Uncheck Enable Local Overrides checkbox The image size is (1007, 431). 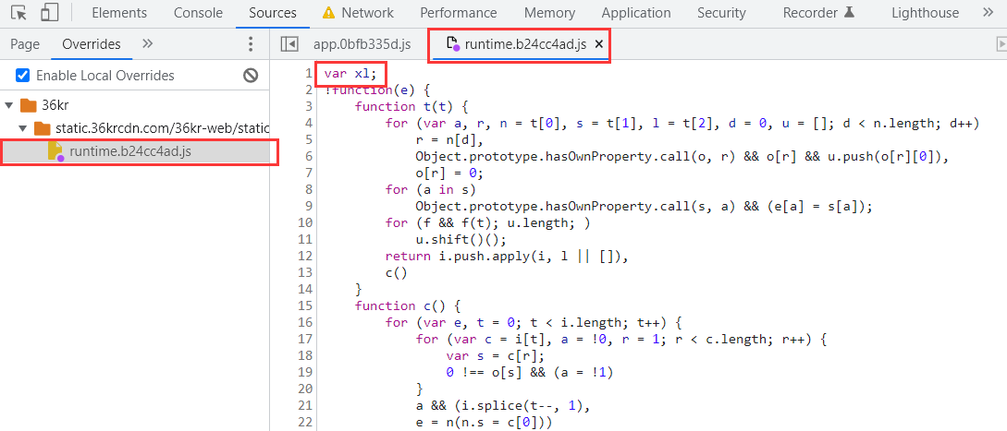coord(23,76)
